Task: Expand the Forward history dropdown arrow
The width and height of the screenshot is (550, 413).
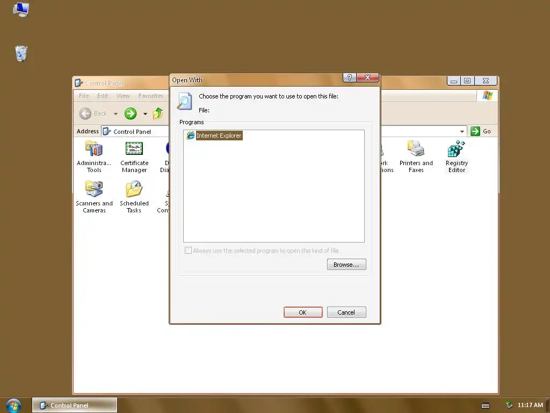Action: coord(145,114)
